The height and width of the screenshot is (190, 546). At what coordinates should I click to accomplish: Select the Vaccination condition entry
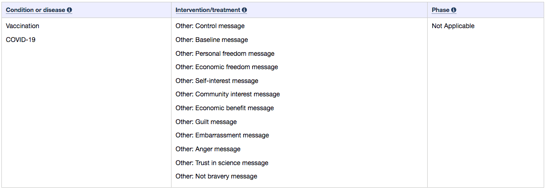[23, 26]
